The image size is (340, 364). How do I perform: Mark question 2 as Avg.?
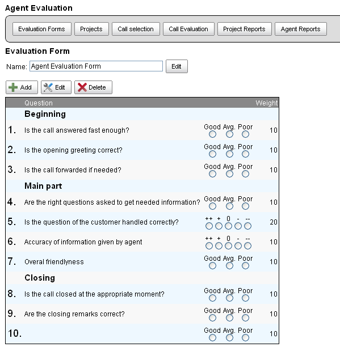[229, 154]
